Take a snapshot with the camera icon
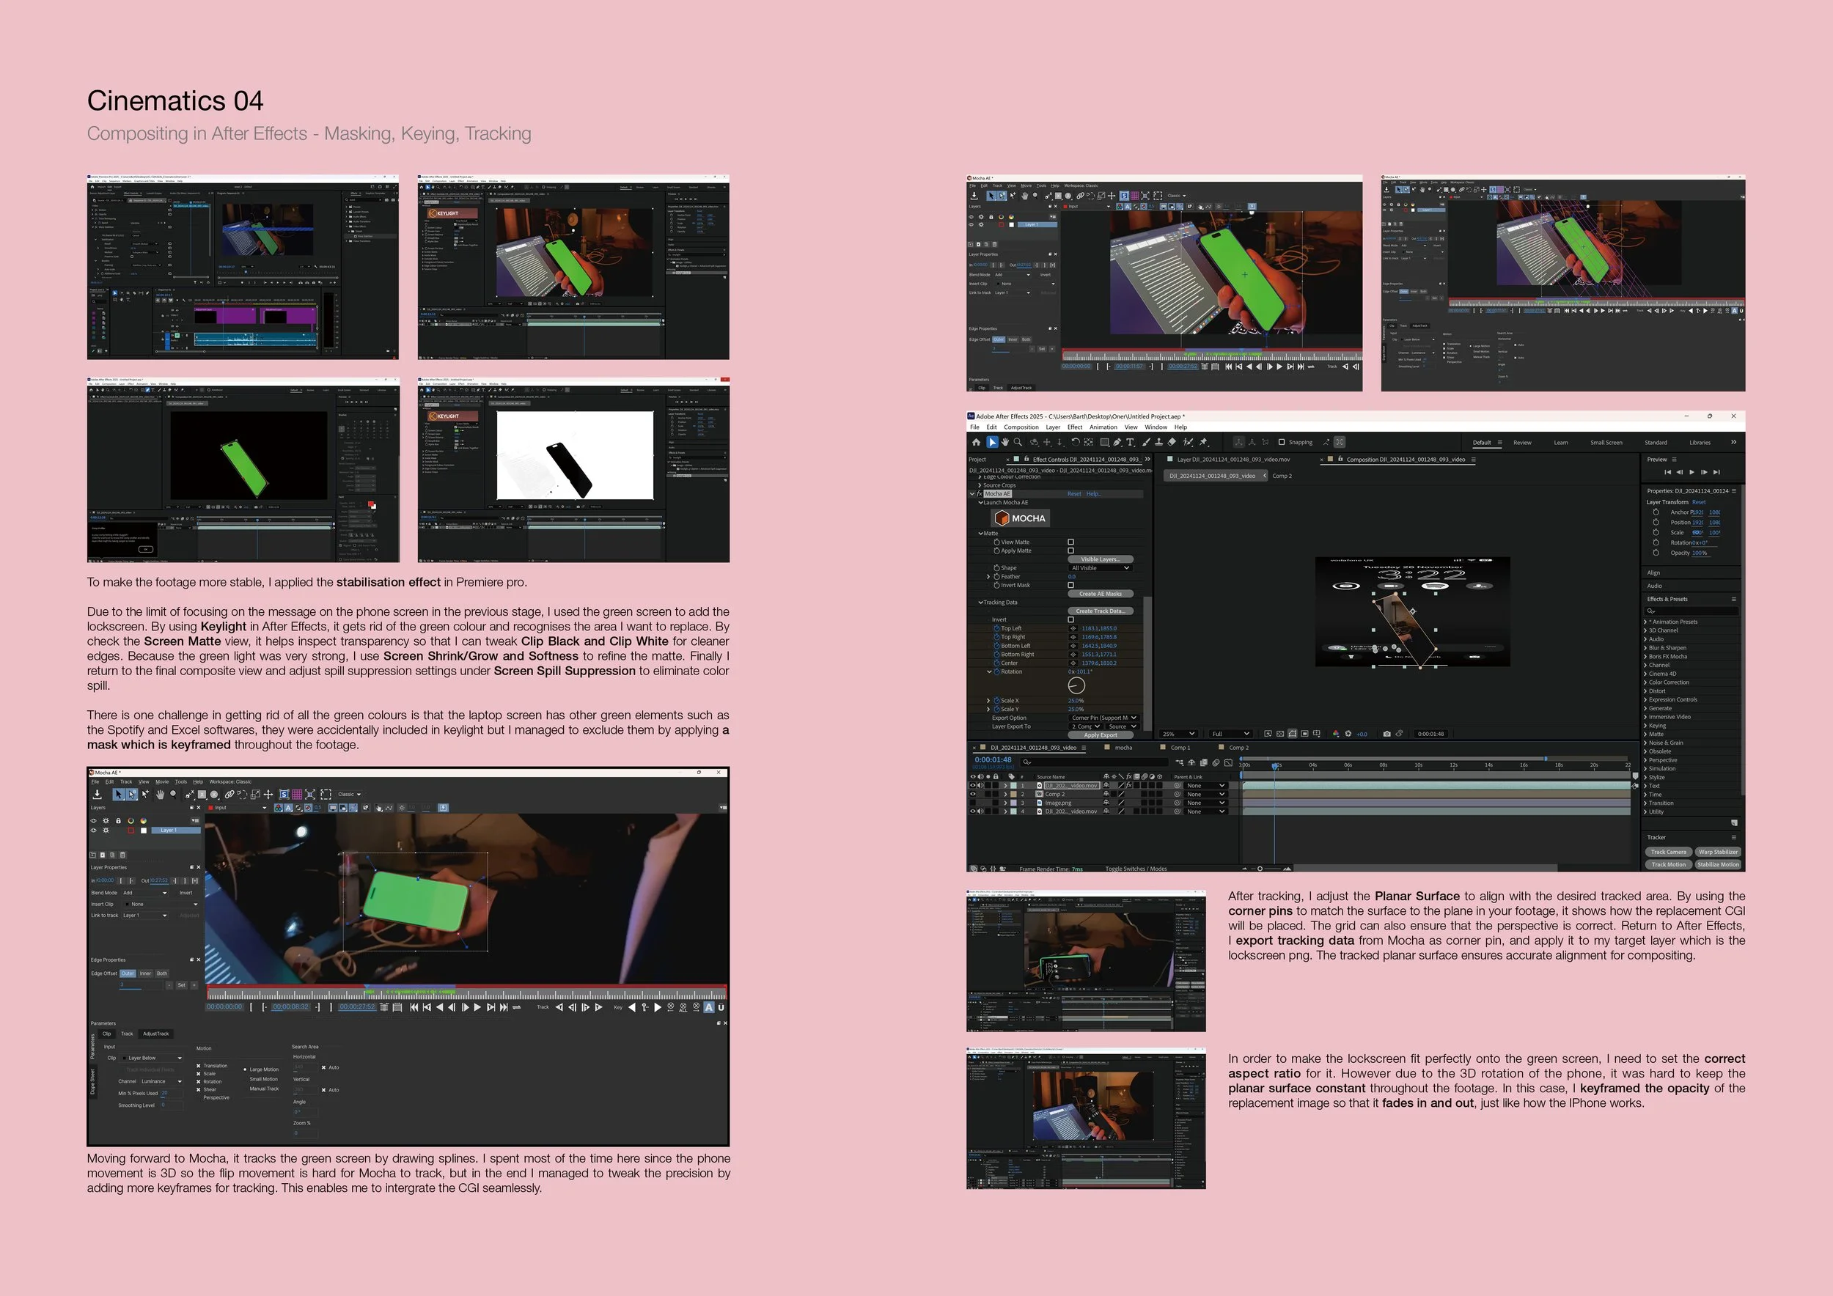This screenshot has height=1296, width=1833. tap(1386, 733)
